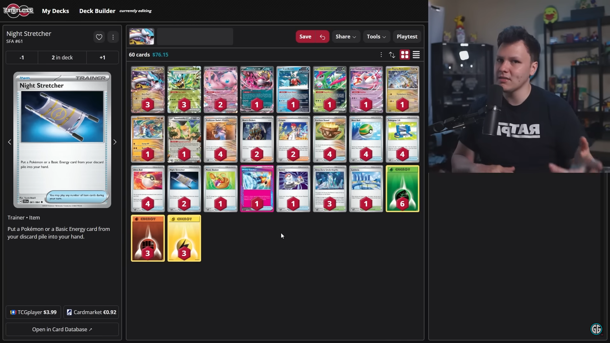Favorite Night Stretcher with the heart icon
This screenshot has width=610, height=343.
point(99,37)
